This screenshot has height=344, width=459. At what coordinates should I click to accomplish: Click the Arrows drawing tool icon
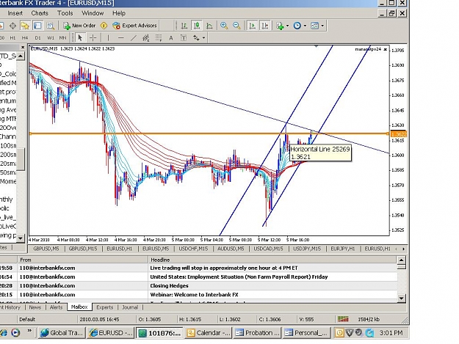tap(196, 37)
